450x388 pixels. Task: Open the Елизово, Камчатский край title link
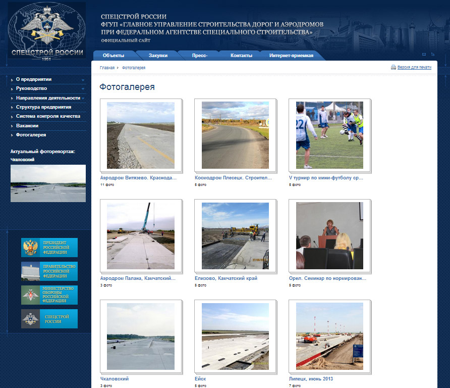[x=226, y=278]
